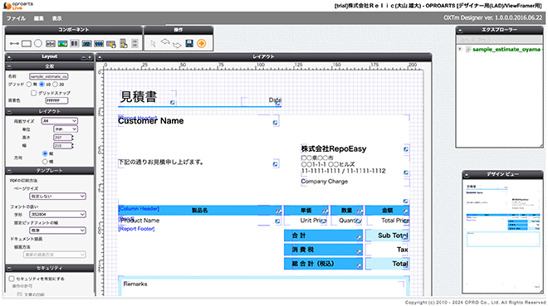This screenshot has width=548, height=306.
Task: Select the Sub Total field
Action: 387,236
